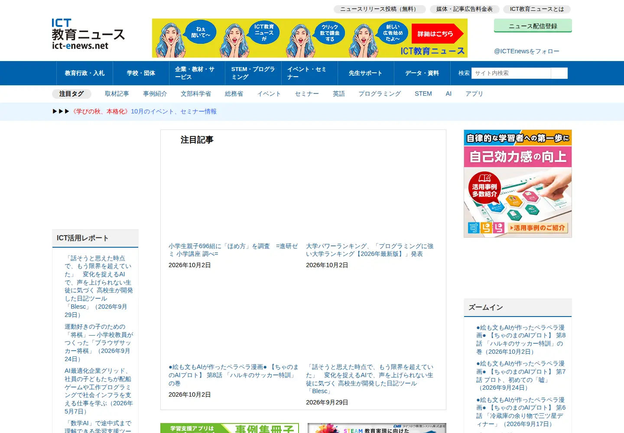
Task: Click the yellow ICT教育ニュース ad banner
Action: pos(310,38)
